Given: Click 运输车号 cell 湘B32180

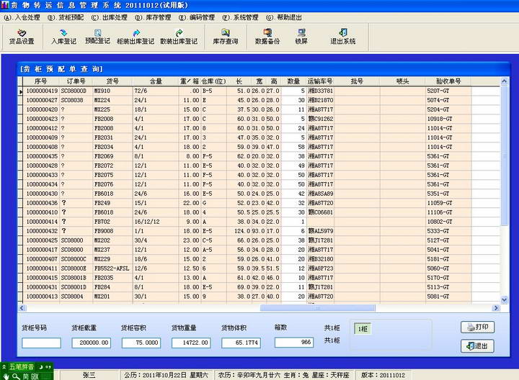Looking at the screenshot, I should click(x=320, y=259).
